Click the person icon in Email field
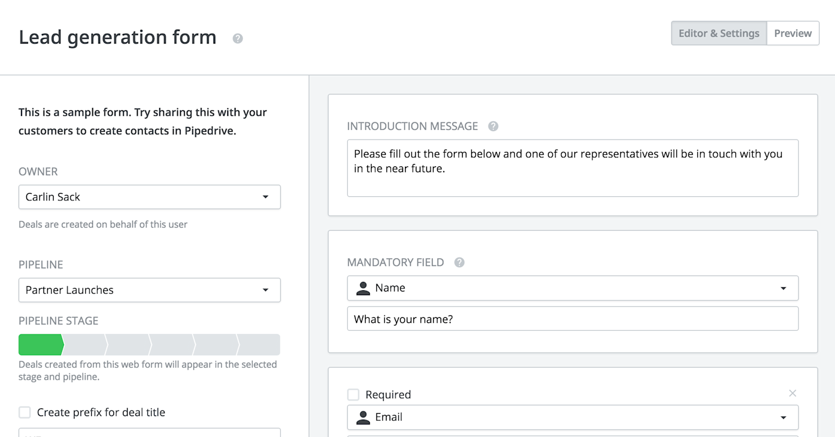This screenshot has height=437, width=835. tap(363, 417)
